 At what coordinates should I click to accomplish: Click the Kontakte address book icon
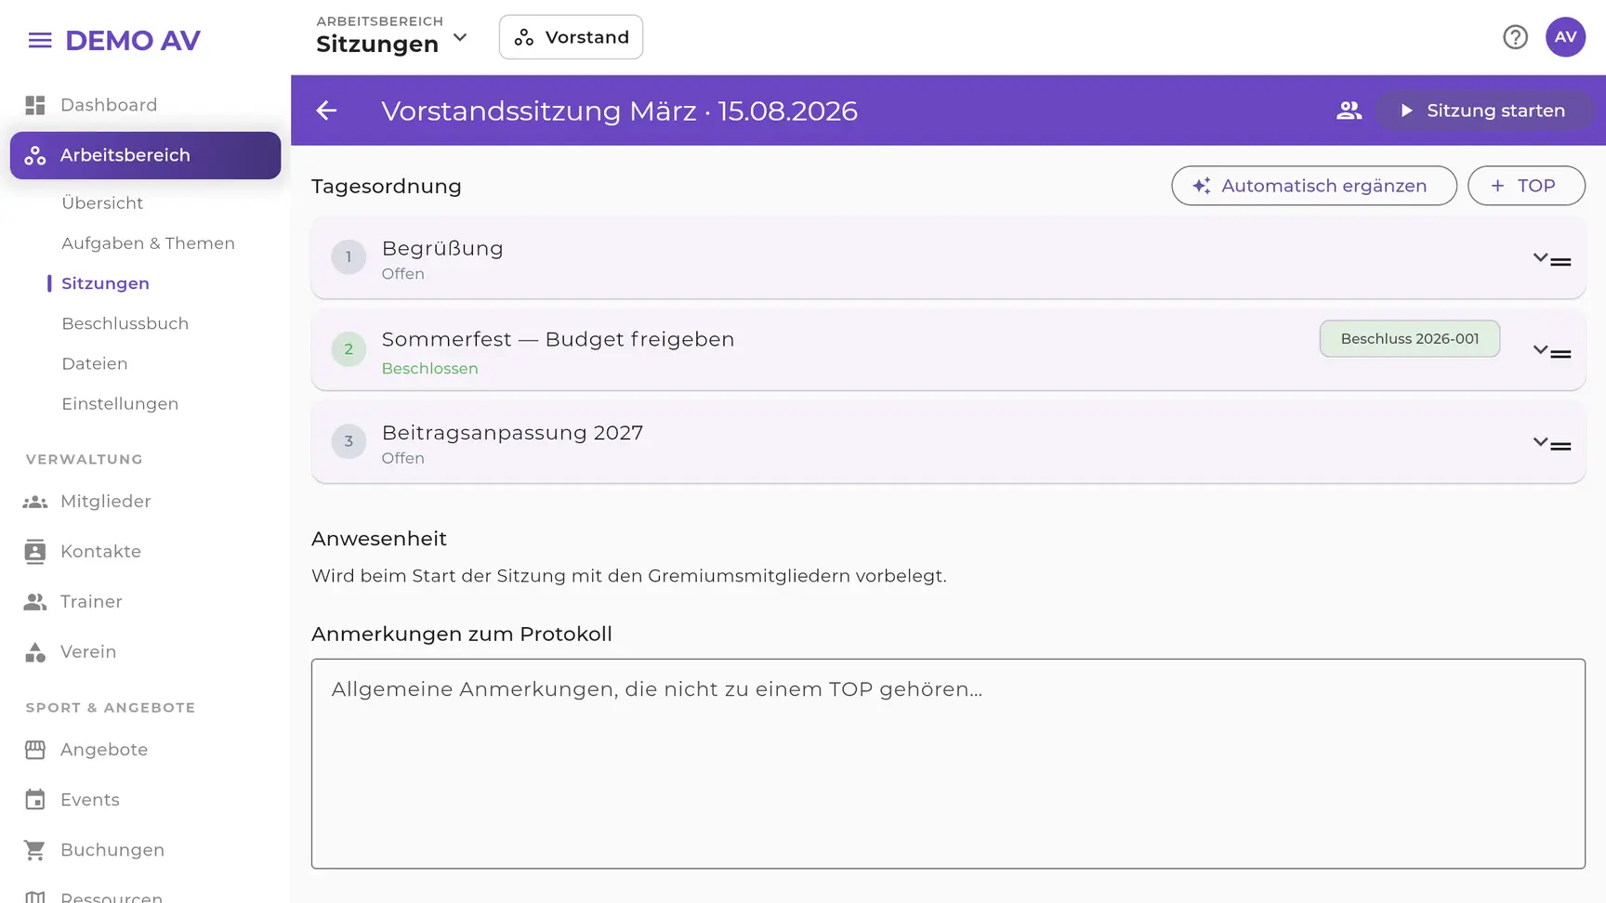[35, 552]
